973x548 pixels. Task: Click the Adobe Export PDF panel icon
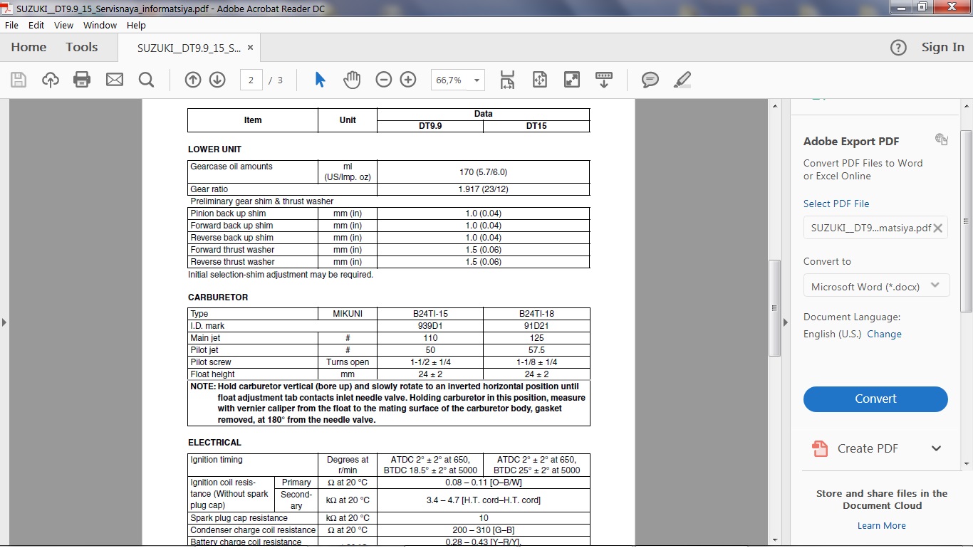coord(942,139)
